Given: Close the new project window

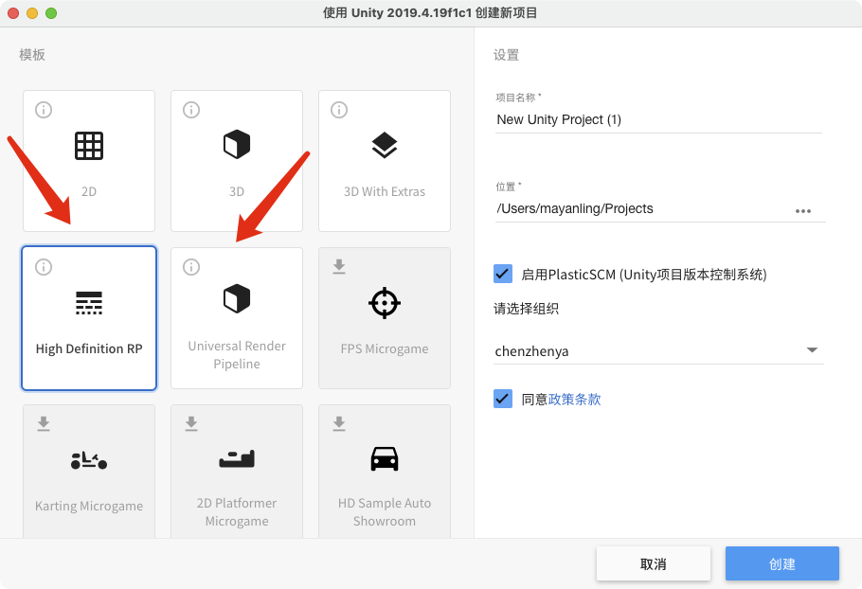Looking at the screenshot, I should (x=14, y=13).
